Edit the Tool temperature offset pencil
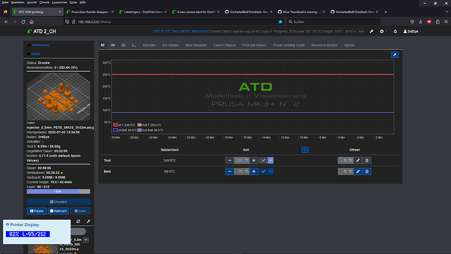This screenshot has height=254, width=451. 358,160
